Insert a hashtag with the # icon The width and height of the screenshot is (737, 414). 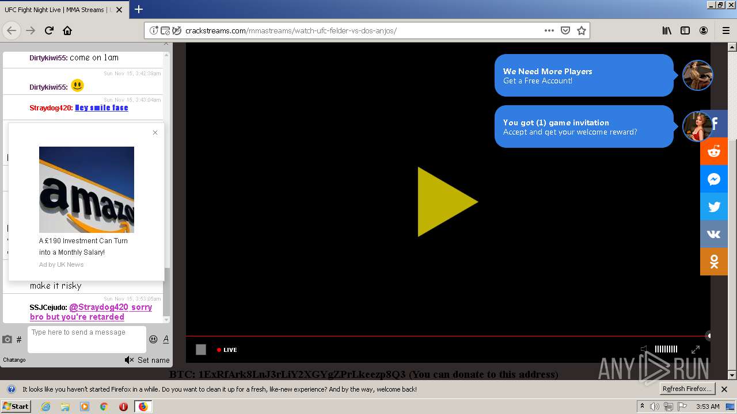click(x=19, y=339)
